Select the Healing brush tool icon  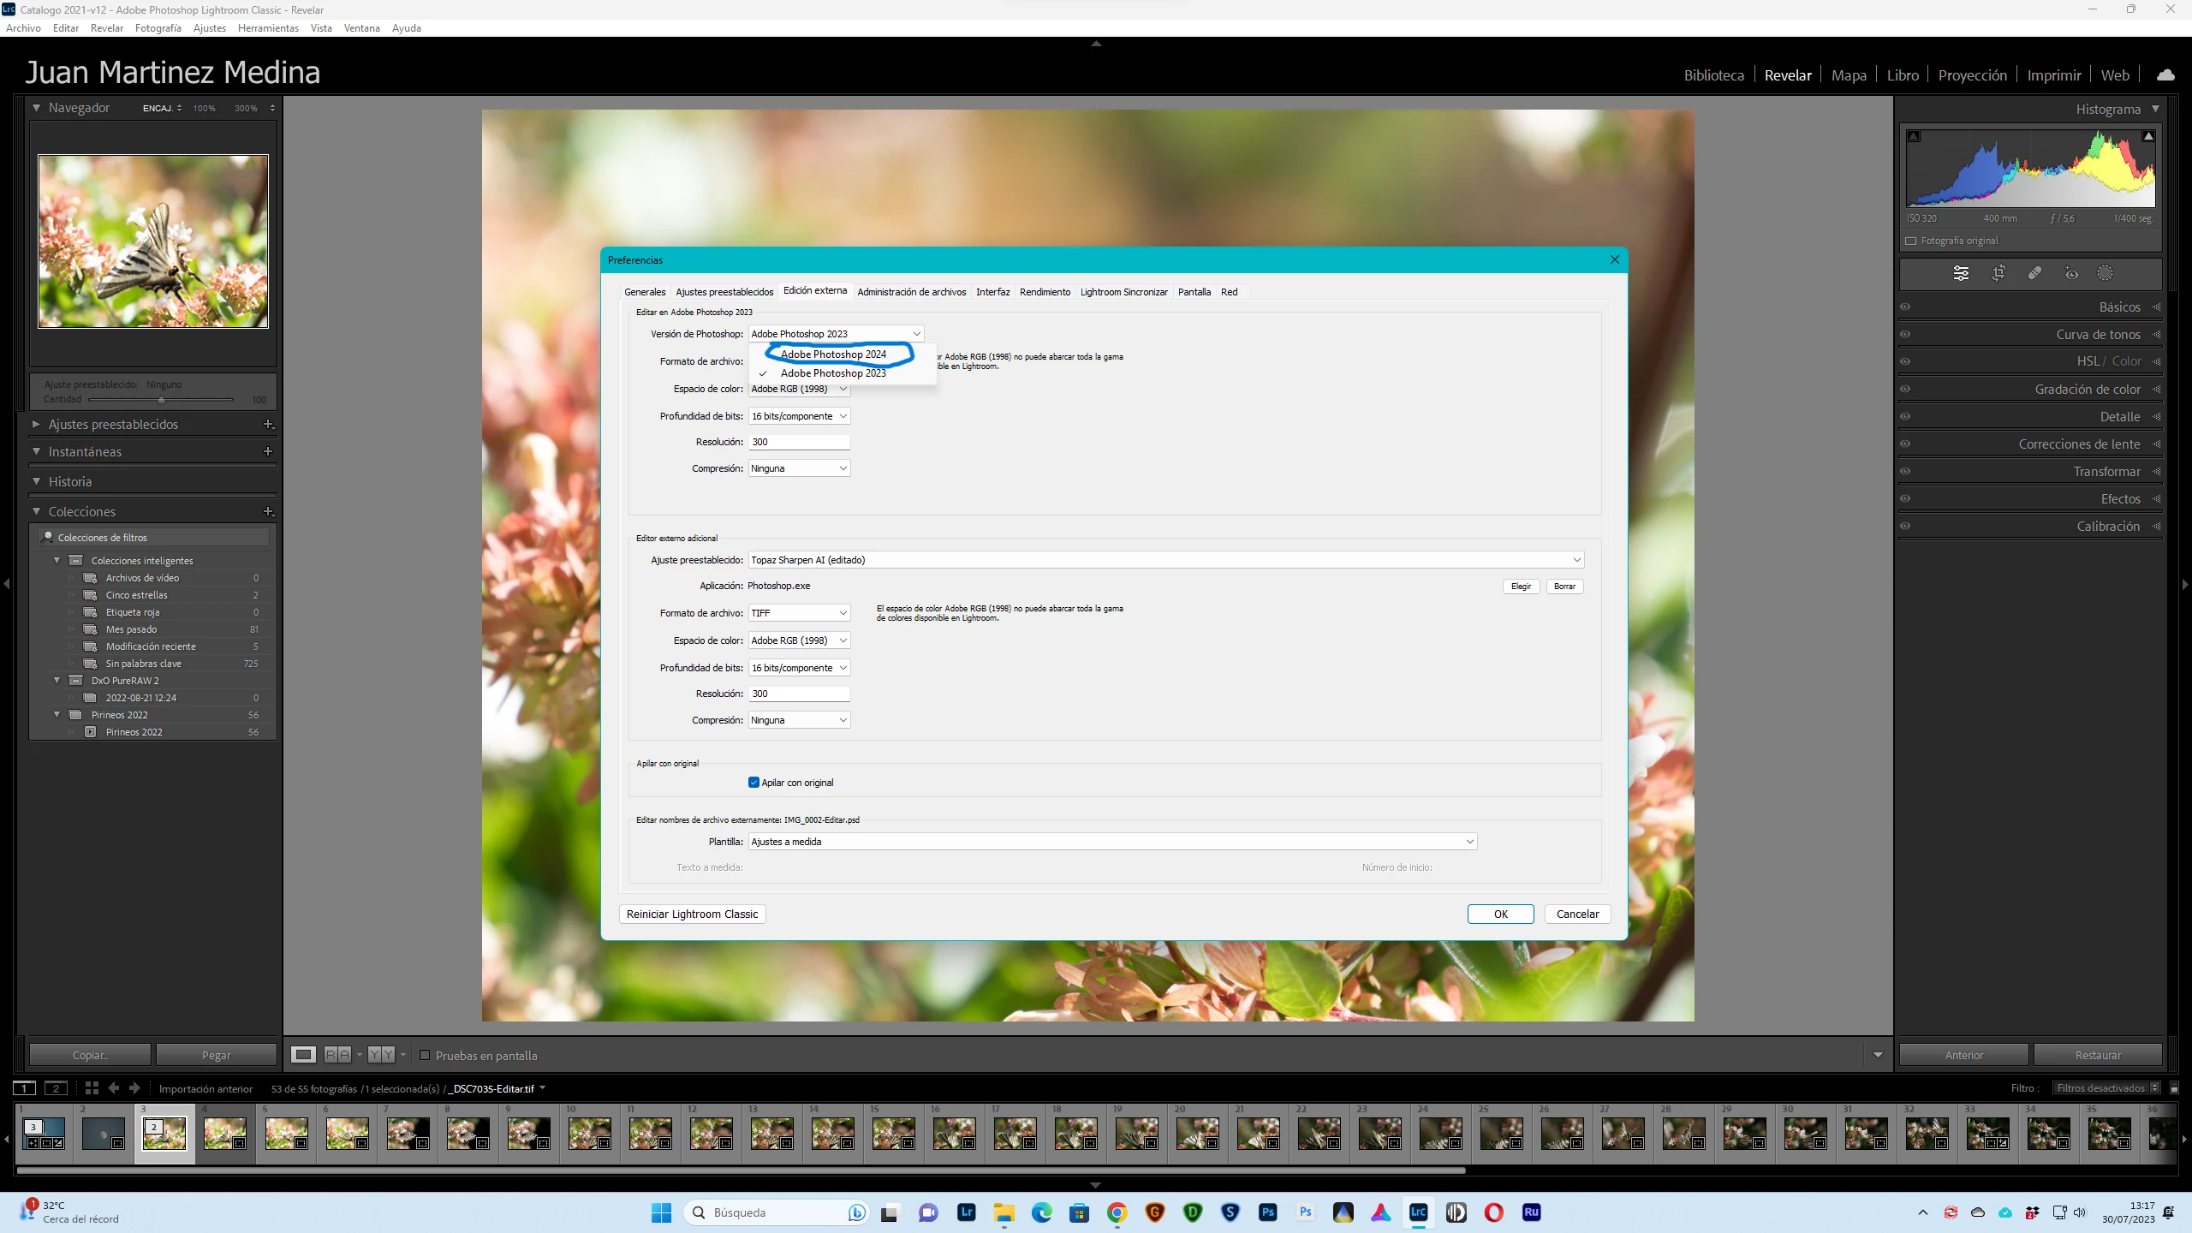[x=2034, y=273]
